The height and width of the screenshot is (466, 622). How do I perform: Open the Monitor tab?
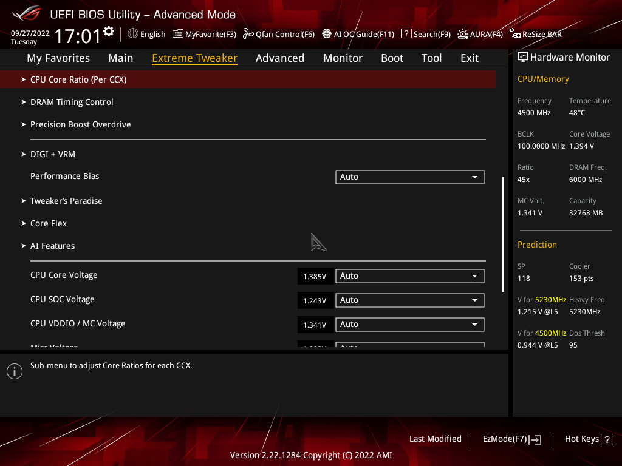coord(343,58)
